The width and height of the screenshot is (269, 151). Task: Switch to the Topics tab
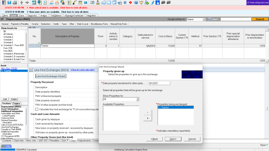[x=16, y=104]
